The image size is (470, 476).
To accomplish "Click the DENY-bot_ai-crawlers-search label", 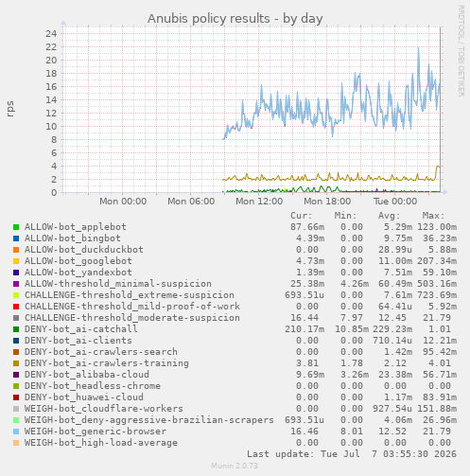I will [101, 352].
